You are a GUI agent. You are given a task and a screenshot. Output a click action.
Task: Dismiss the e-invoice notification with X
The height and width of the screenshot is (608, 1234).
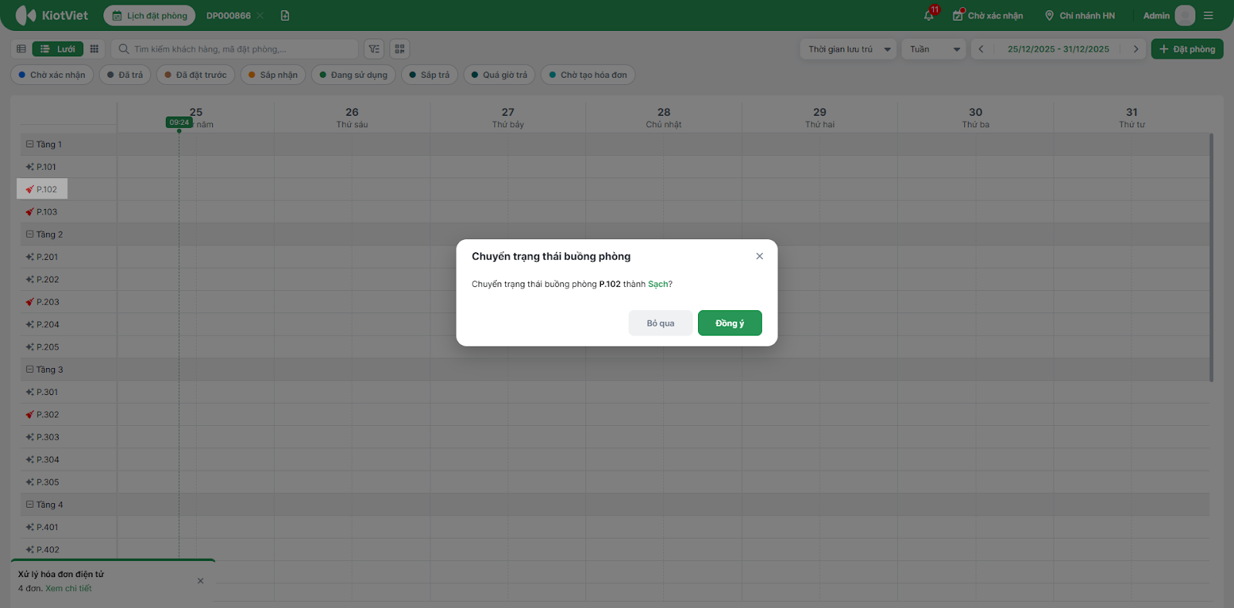click(x=201, y=581)
